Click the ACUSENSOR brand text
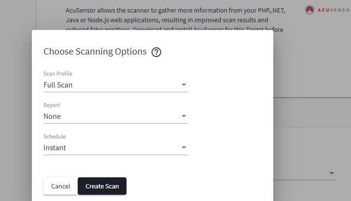The height and width of the screenshot is (201, 351). [x=334, y=10]
